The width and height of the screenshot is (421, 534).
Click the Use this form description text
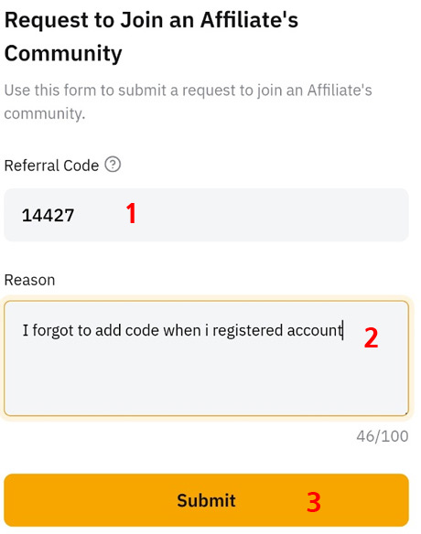(x=188, y=101)
